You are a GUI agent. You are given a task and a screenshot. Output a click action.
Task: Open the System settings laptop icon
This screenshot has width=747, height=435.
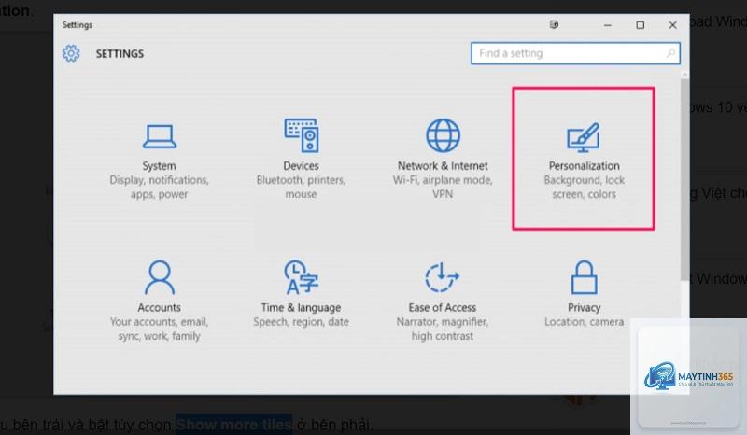point(159,136)
